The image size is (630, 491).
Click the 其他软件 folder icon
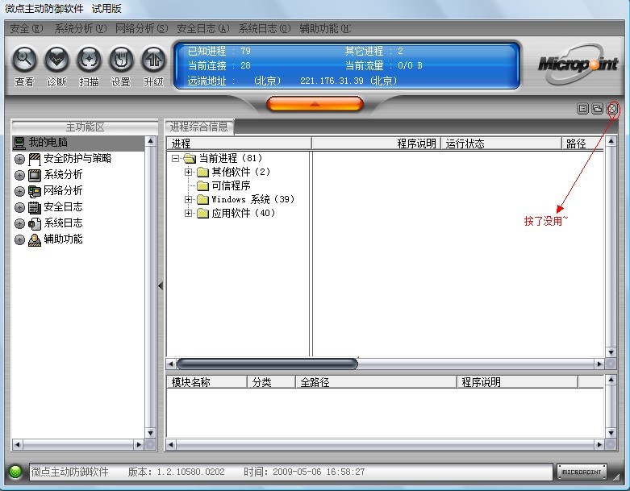click(x=202, y=172)
